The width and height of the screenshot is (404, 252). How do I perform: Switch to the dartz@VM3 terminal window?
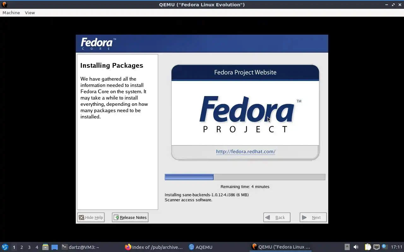point(80,247)
